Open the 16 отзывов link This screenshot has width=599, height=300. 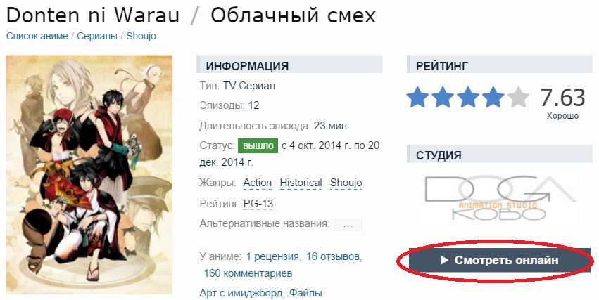click(333, 256)
